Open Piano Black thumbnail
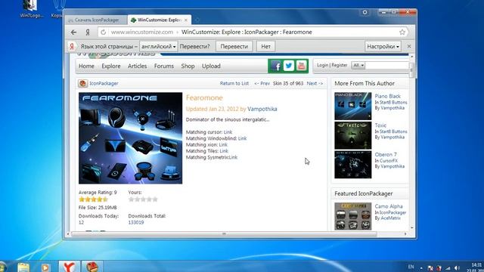This screenshot has height=272, width=484. (353, 106)
